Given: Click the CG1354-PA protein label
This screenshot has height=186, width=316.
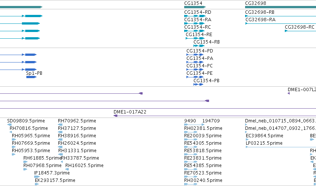Looking at the screenshot, I should click(200, 58).
